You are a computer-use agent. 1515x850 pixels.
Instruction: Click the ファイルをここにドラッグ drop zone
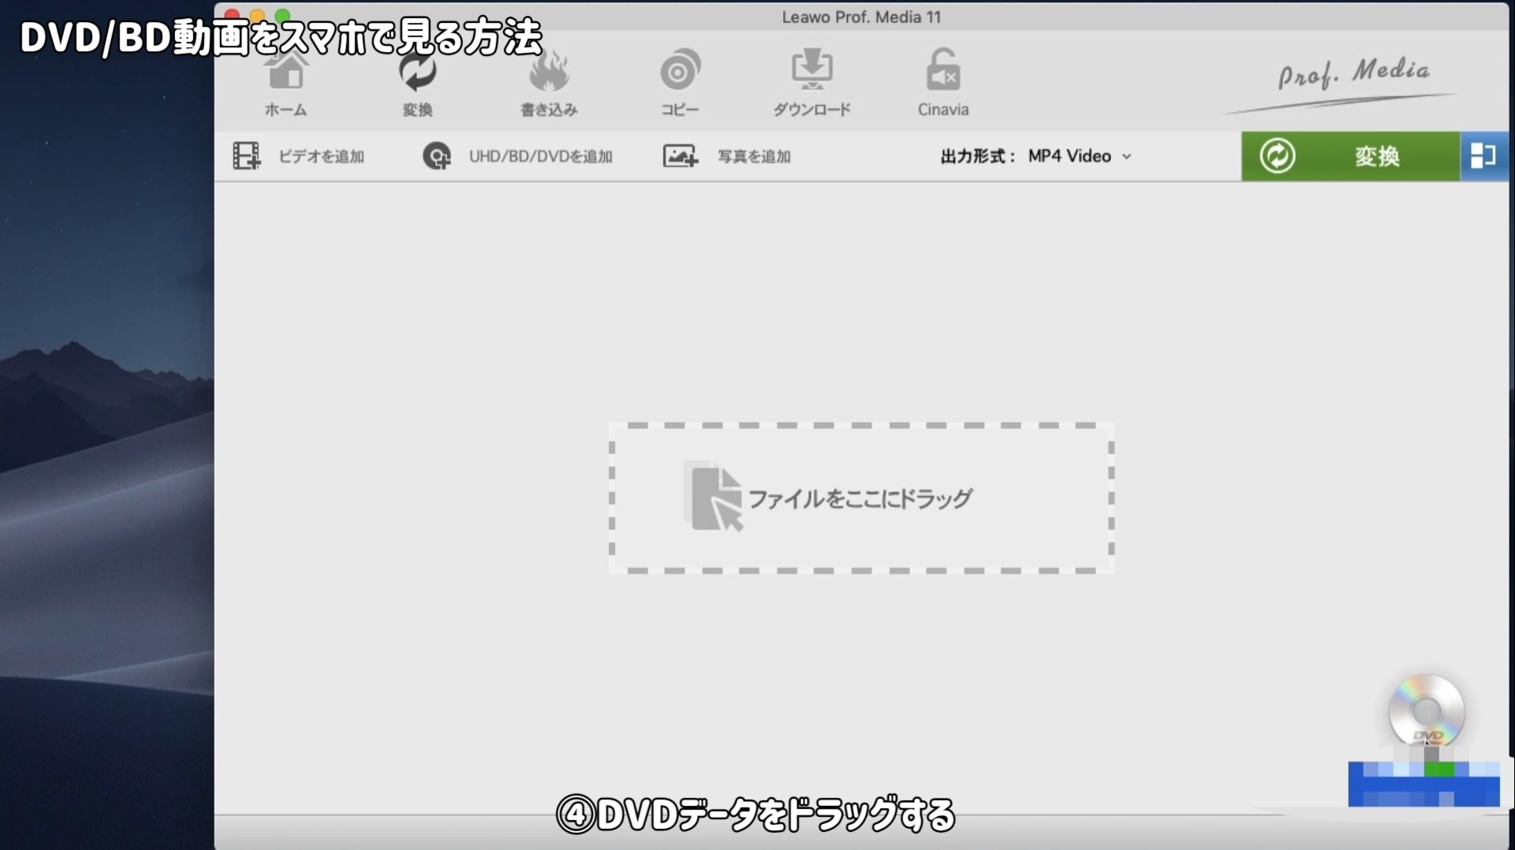tap(861, 498)
